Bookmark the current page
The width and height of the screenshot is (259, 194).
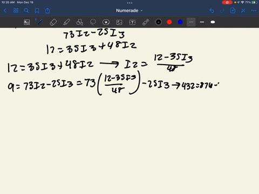pyautogui.click(x=37, y=11)
